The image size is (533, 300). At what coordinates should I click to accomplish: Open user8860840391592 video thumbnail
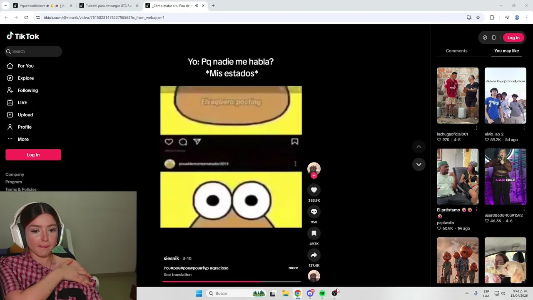505,177
